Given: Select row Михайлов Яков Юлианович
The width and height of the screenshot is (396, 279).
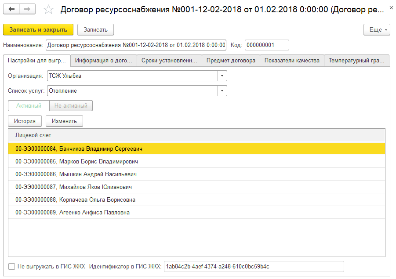Looking at the screenshot, I should (196, 187).
